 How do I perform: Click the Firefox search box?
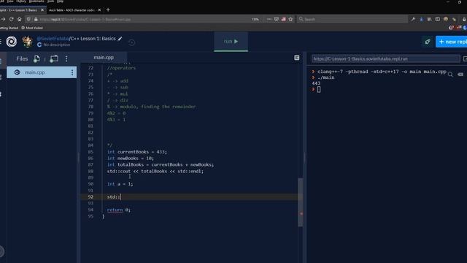point(352,19)
